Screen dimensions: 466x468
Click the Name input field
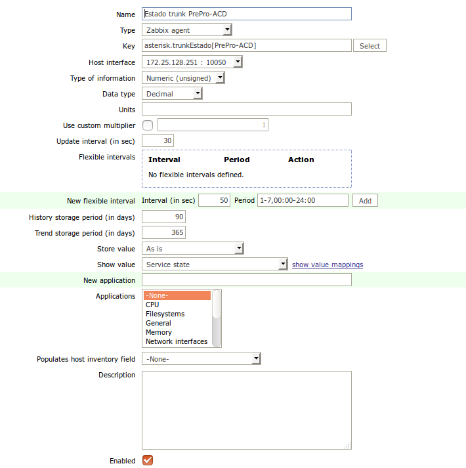247,14
